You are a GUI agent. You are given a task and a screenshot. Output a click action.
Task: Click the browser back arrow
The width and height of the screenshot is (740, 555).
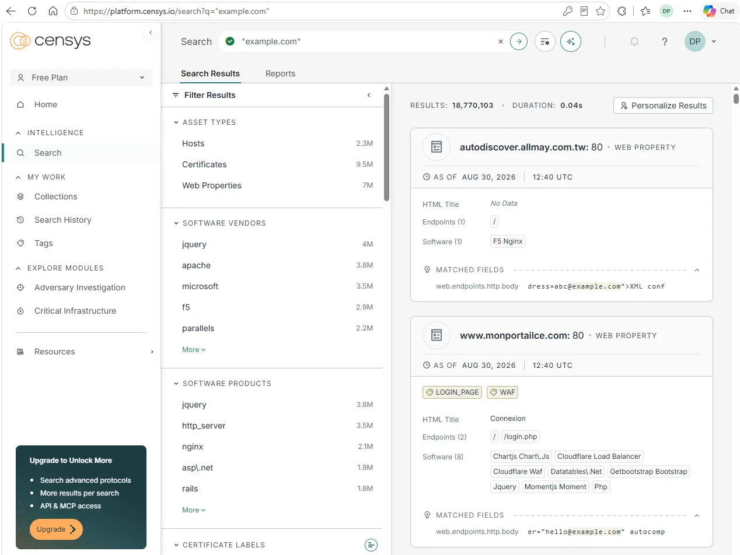click(11, 11)
